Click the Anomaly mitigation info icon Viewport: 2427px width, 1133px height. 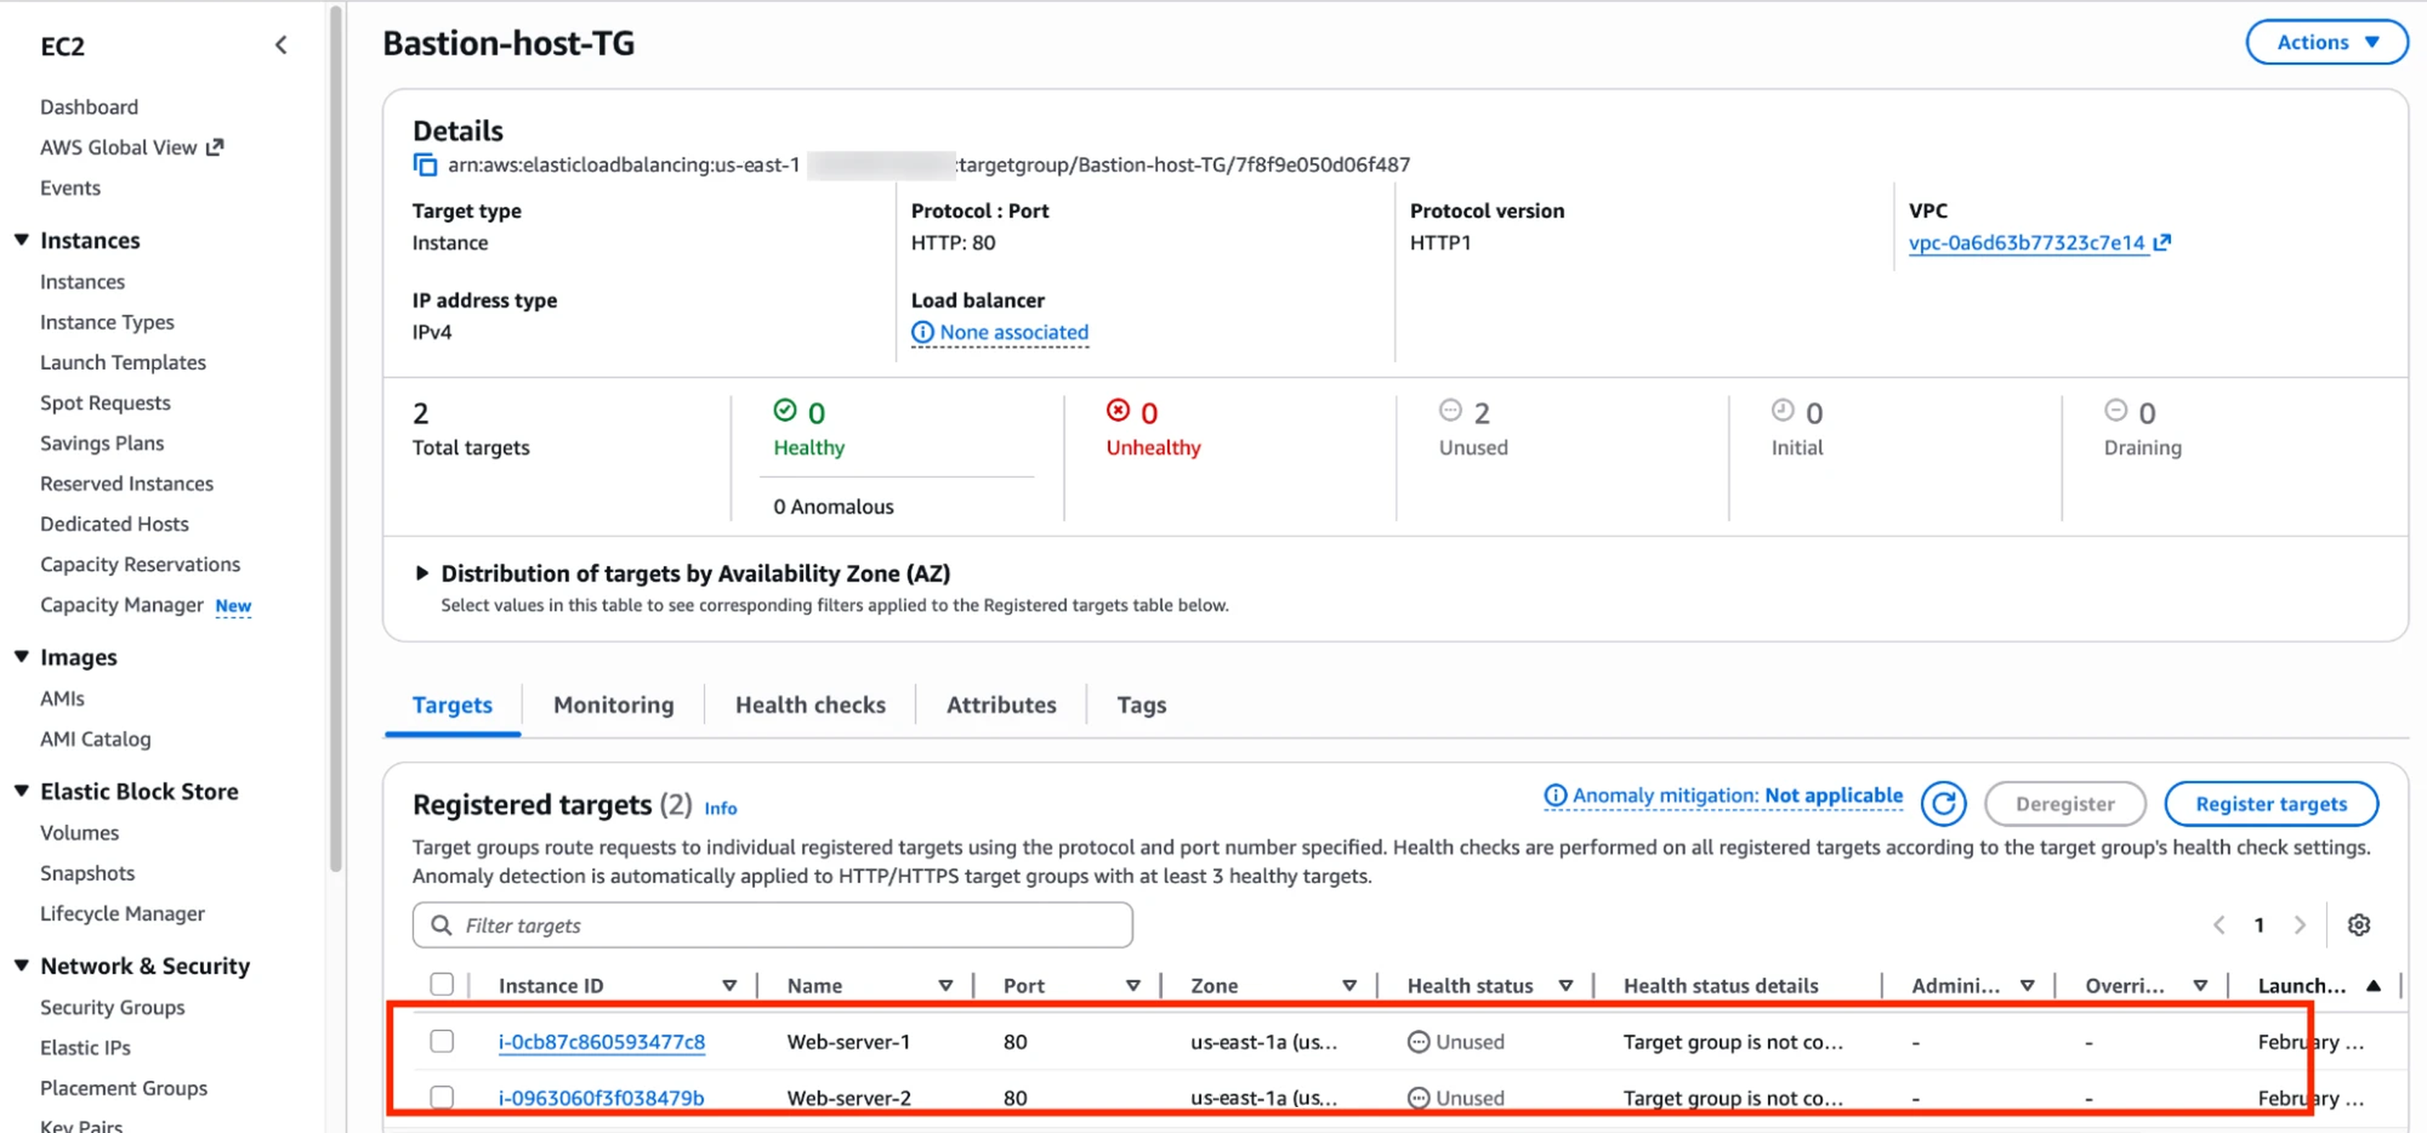[1555, 796]
